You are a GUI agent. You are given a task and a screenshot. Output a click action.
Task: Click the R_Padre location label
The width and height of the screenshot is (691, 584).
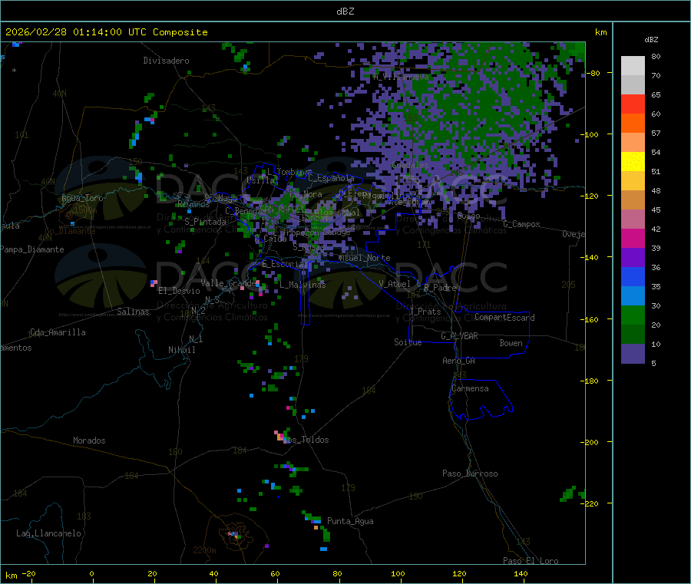(x=440, y=288)
